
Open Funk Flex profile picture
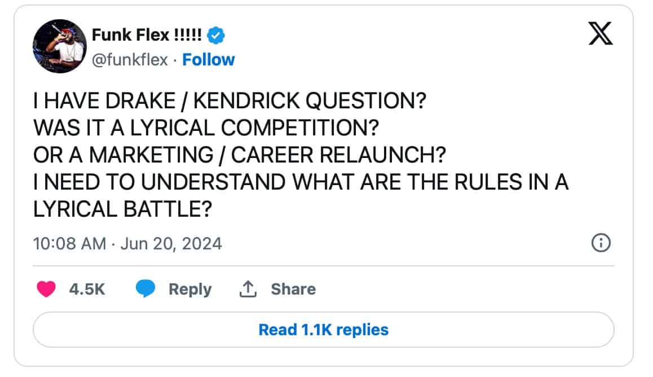pyautogui.click(x=59, y=47)
